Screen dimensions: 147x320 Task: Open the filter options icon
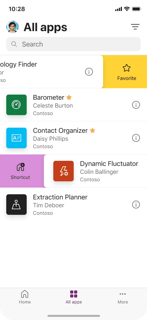click(135, 27)
